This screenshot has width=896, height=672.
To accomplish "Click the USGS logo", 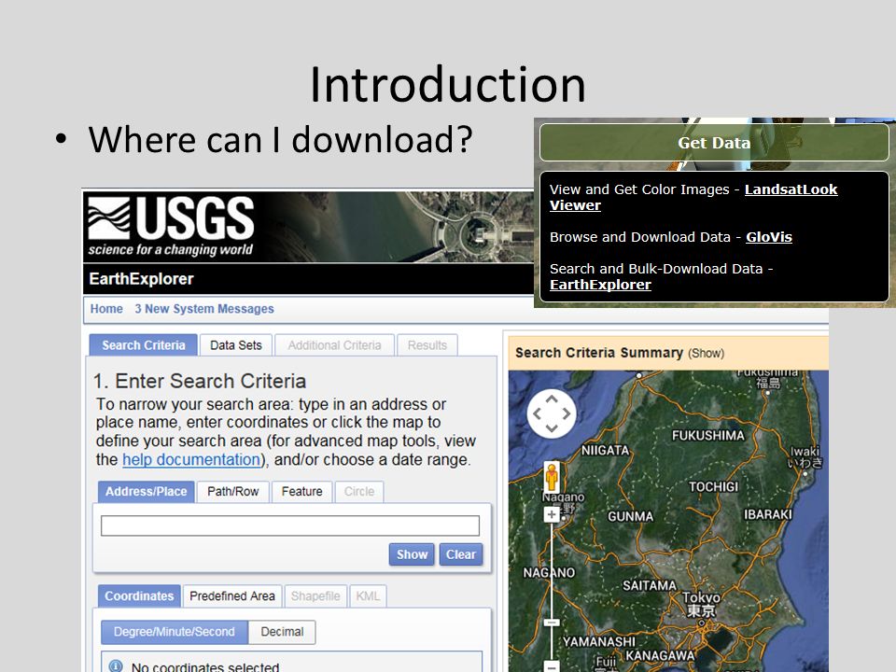I will [171, 226].
